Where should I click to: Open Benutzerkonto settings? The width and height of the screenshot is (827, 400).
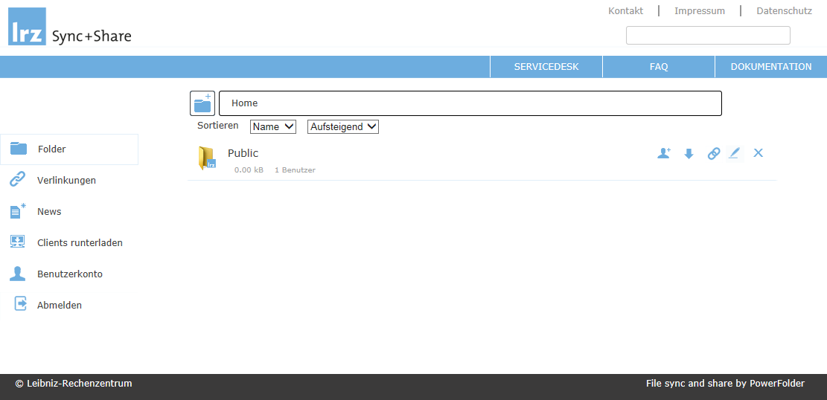(70, 274)
